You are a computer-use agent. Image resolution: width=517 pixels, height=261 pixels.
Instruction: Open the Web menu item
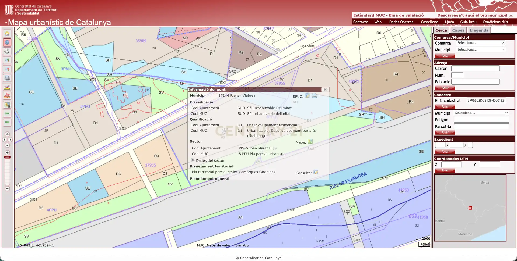pyautogui.click(x=378, y=22)
